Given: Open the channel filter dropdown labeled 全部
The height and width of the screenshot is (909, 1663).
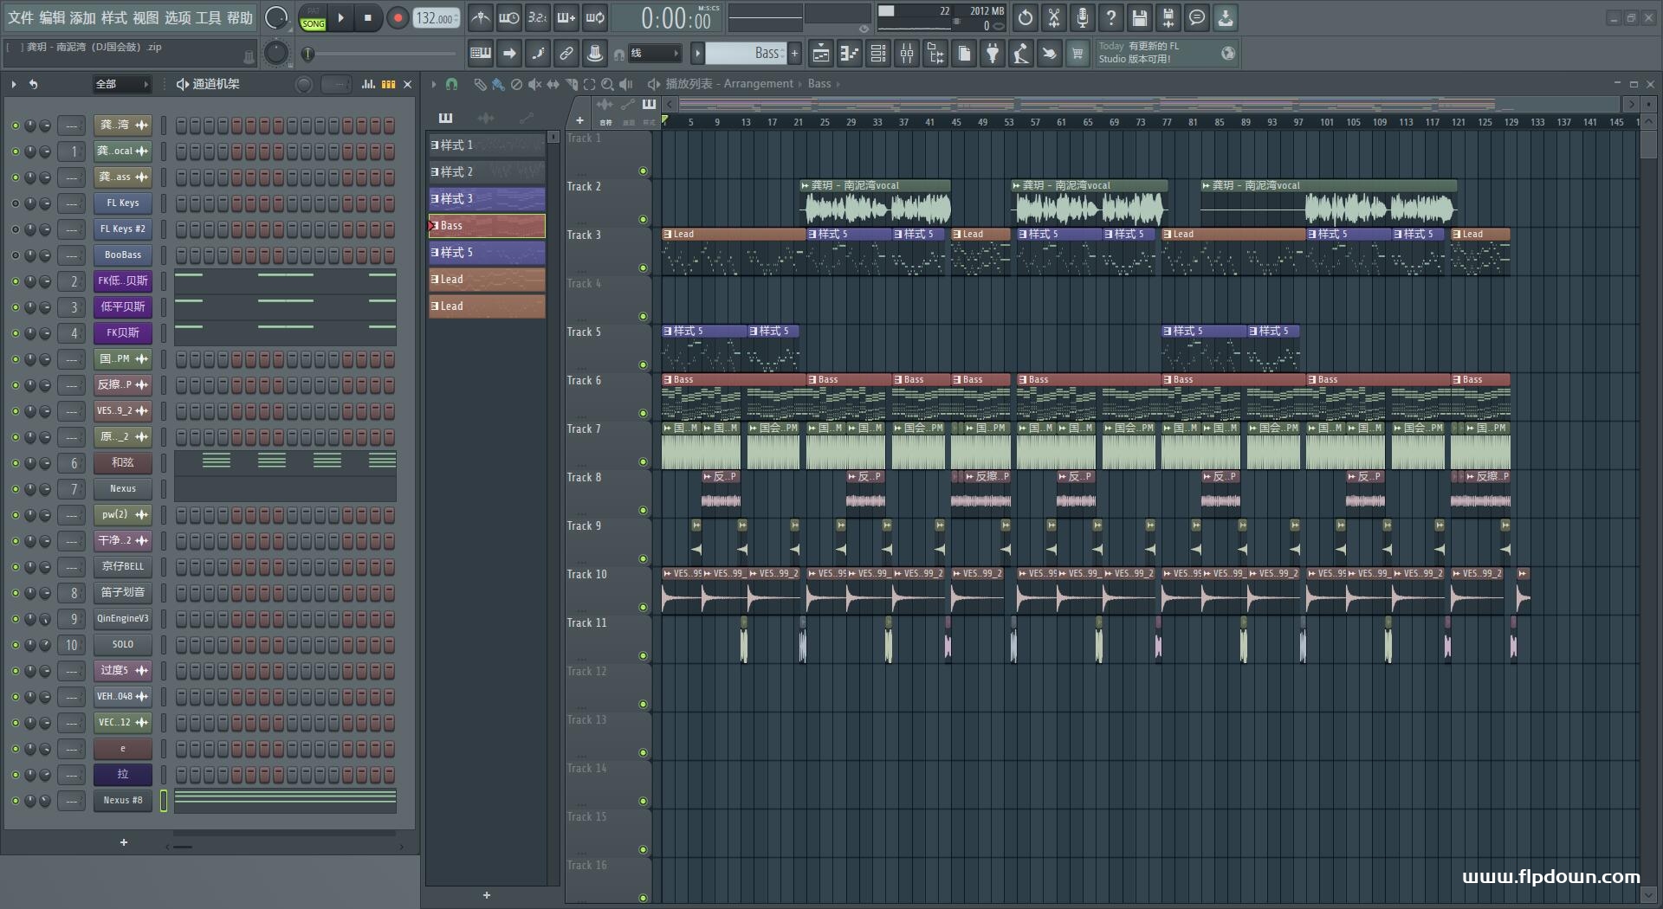Looking at the screenshot, I should 122,84.
